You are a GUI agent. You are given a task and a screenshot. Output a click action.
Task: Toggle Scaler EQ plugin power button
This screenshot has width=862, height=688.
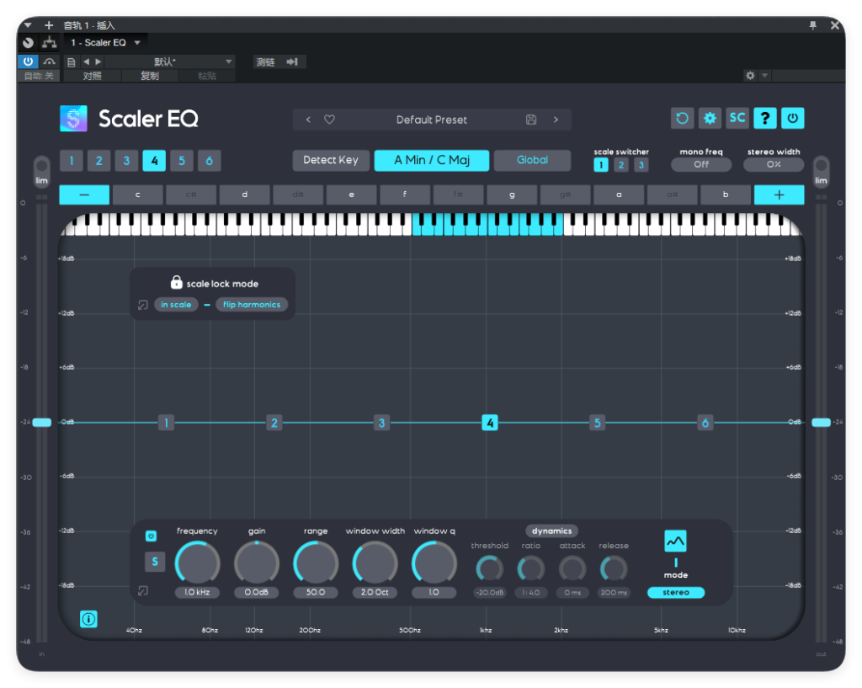(x=792, y=118)
